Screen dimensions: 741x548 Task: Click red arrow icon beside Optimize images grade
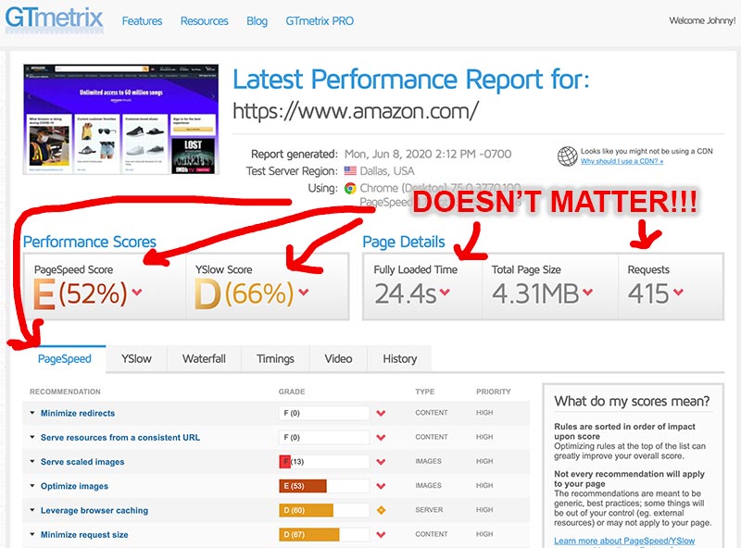[380, 486]
